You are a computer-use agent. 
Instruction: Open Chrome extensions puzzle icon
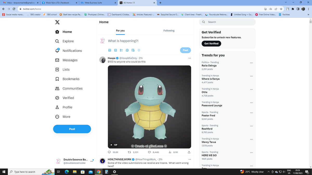[293, 9]
